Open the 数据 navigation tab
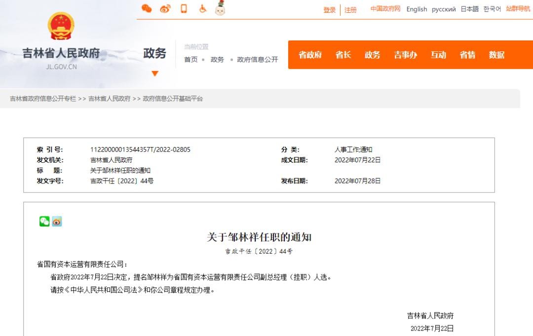This screenshot has width=533, height=336. (x=496, y=55)
